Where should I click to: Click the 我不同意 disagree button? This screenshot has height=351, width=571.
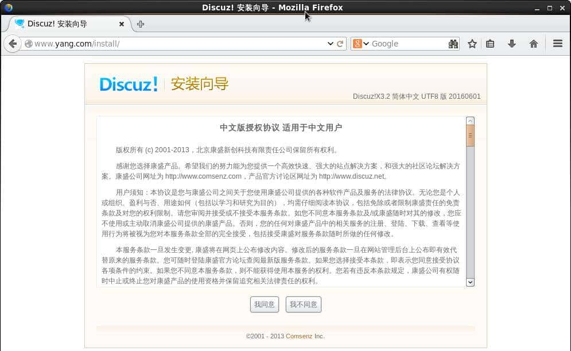point(303,304)
